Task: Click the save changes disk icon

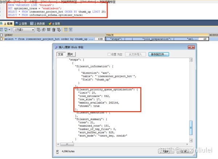Action: (x=48, y=30)
